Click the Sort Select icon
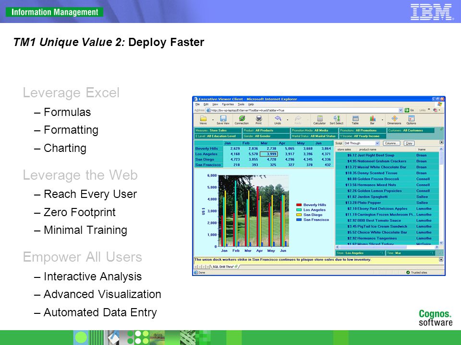 pos(337,118)
